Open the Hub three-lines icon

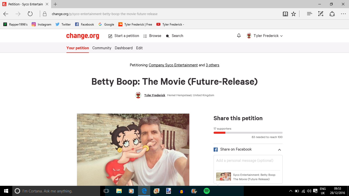point(310,14)
